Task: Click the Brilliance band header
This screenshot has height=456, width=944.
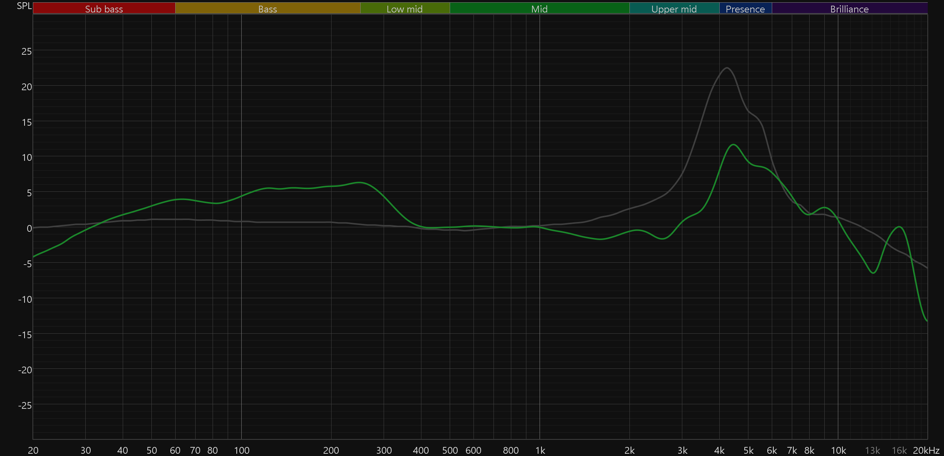Action: click(x=849, y=9)
